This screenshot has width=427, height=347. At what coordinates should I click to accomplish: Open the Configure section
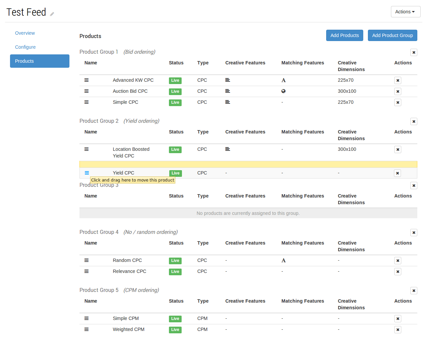[25, 47]
